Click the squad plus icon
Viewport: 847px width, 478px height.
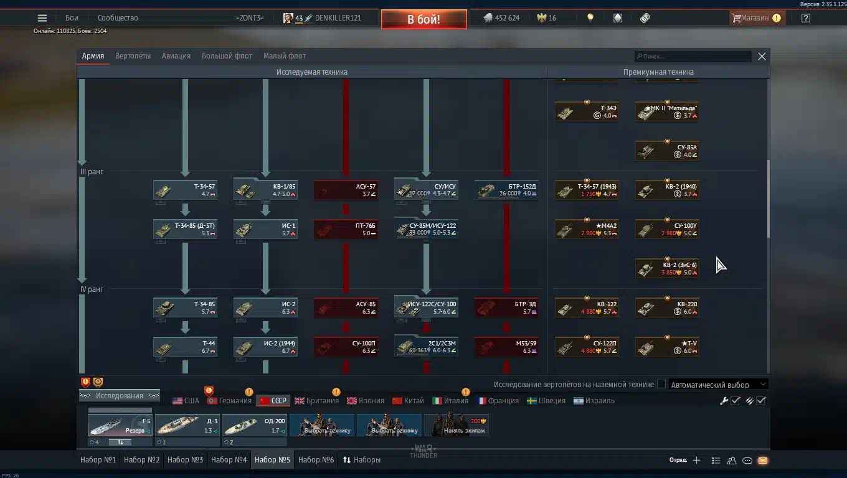point(696,461)
